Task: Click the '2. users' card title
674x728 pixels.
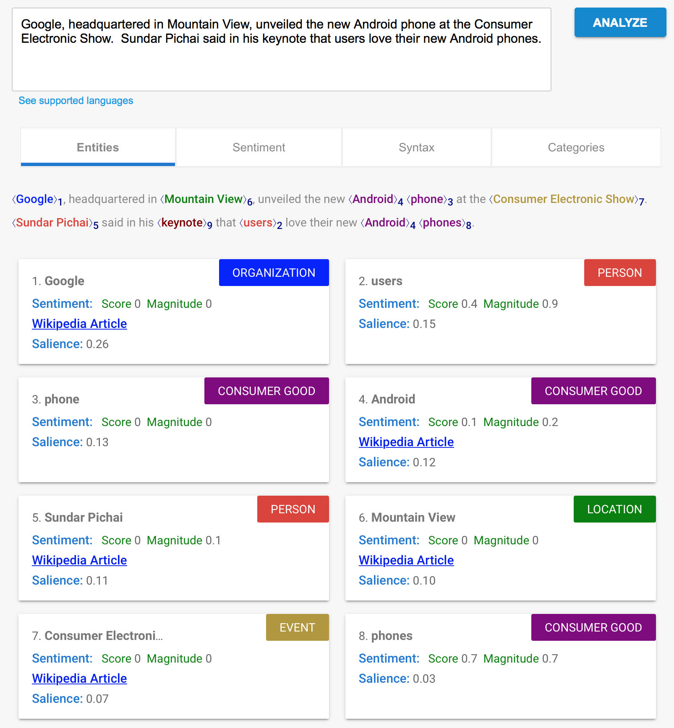Action: (381, 281)
